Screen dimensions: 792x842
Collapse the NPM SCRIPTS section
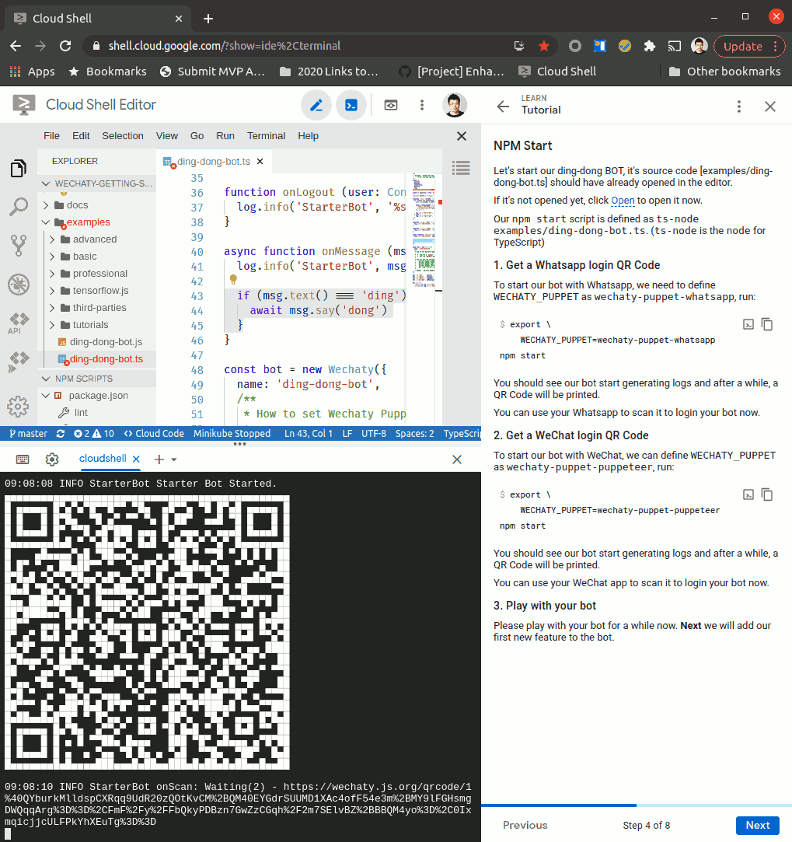coord(46,379)
